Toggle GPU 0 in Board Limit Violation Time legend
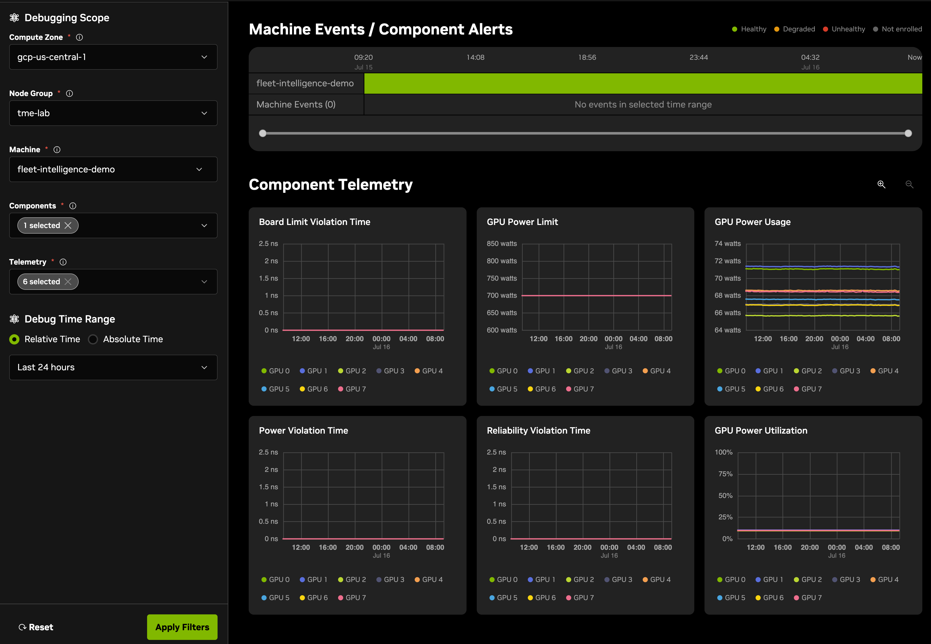The width and height of the screenshot is (931, 644). [x=276, y=371]
